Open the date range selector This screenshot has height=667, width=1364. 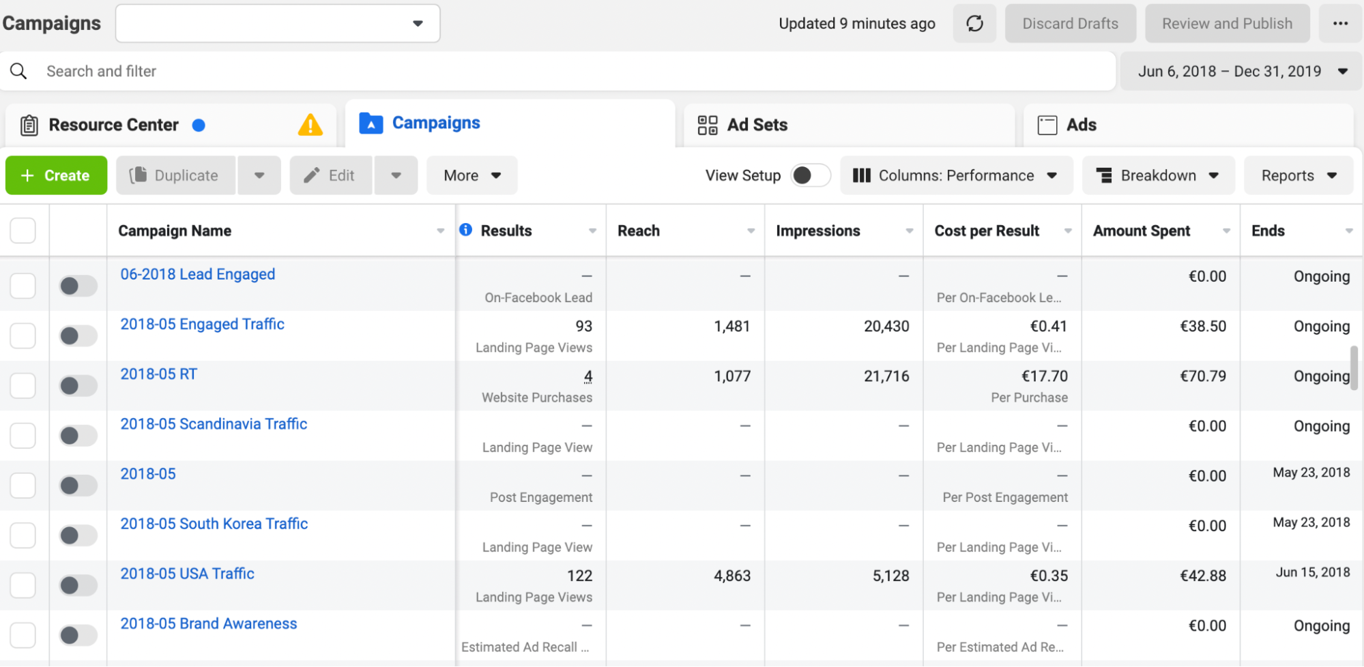point(1242,72)
